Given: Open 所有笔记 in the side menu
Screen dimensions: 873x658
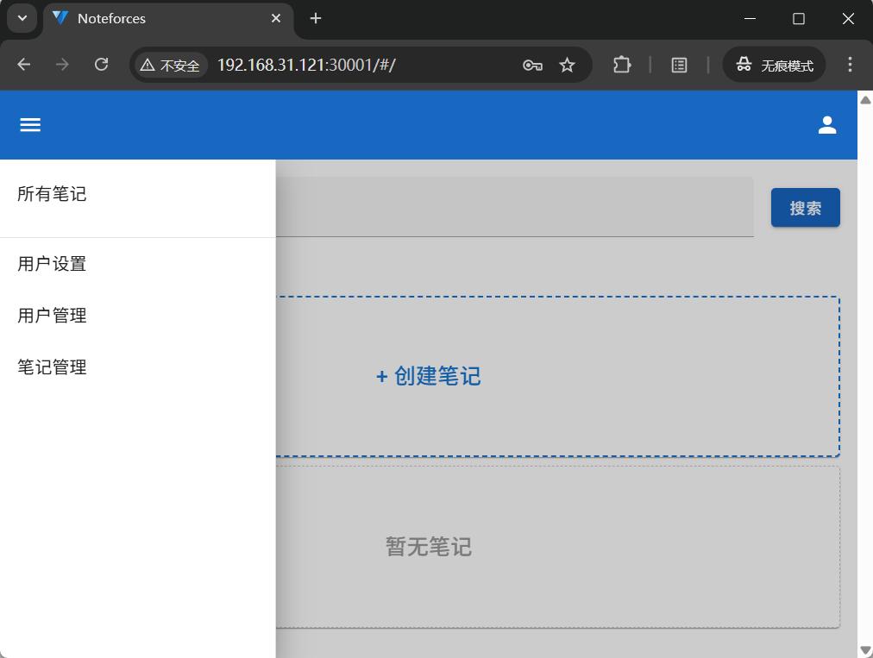Looking at the screenshot, I should tap(137, 194).
